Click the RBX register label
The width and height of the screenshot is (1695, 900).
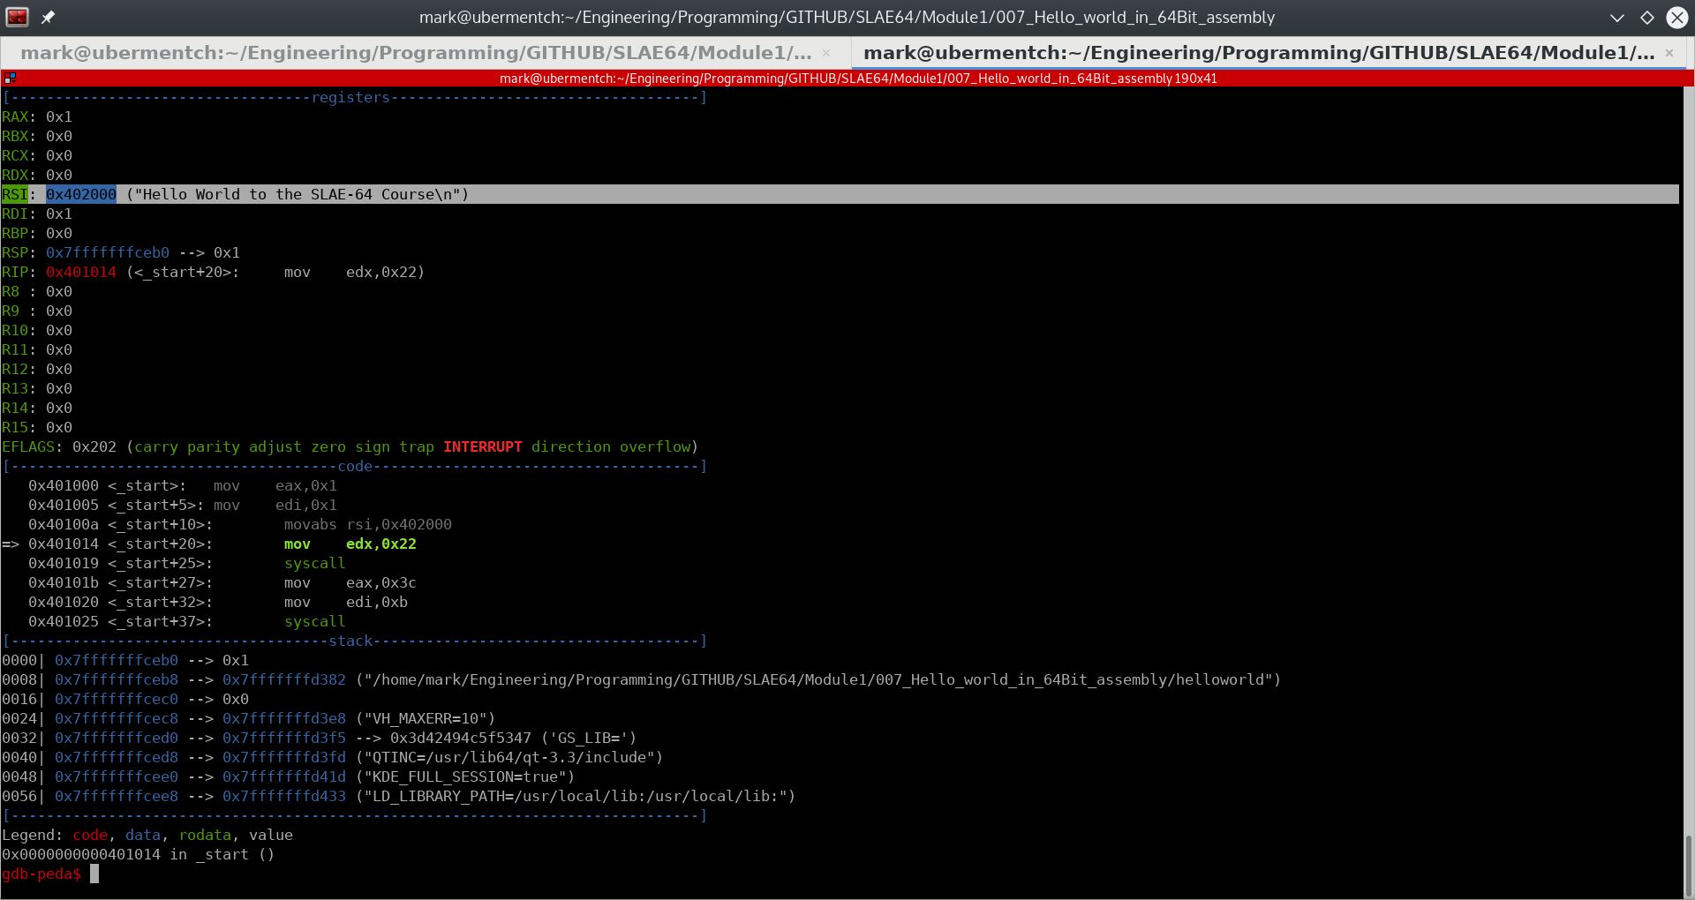coord(15,136)
